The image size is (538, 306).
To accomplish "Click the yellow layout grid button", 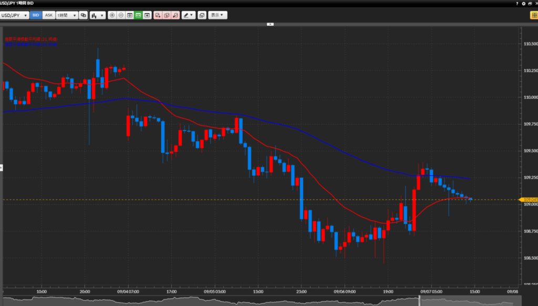I will click(x=533, y=15).
